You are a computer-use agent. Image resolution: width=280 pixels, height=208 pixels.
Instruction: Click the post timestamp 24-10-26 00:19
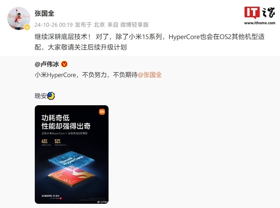coord(53,25)
